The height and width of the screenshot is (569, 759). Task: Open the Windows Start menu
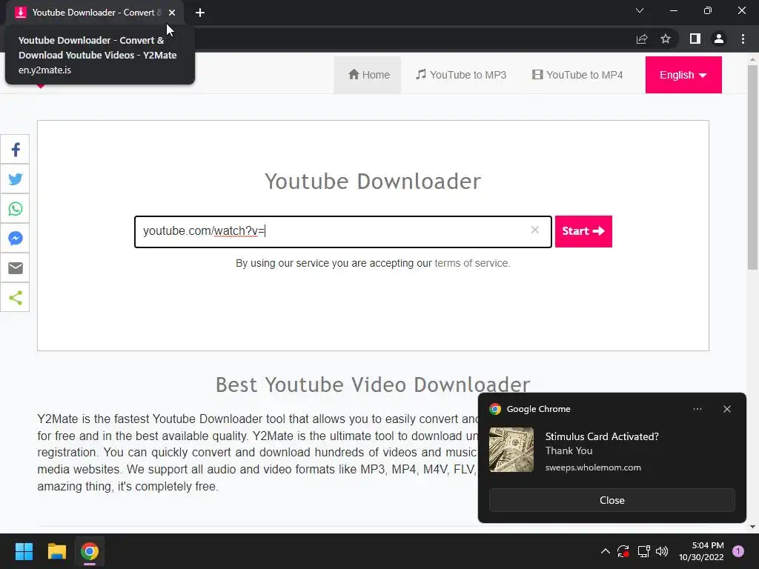tap(24, 551)
